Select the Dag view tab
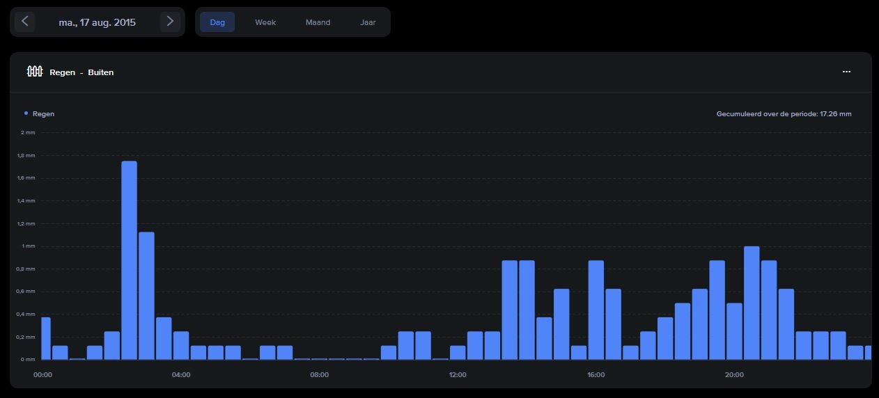The height and width of the screenshot is (398, 879). tap(217, 22)
